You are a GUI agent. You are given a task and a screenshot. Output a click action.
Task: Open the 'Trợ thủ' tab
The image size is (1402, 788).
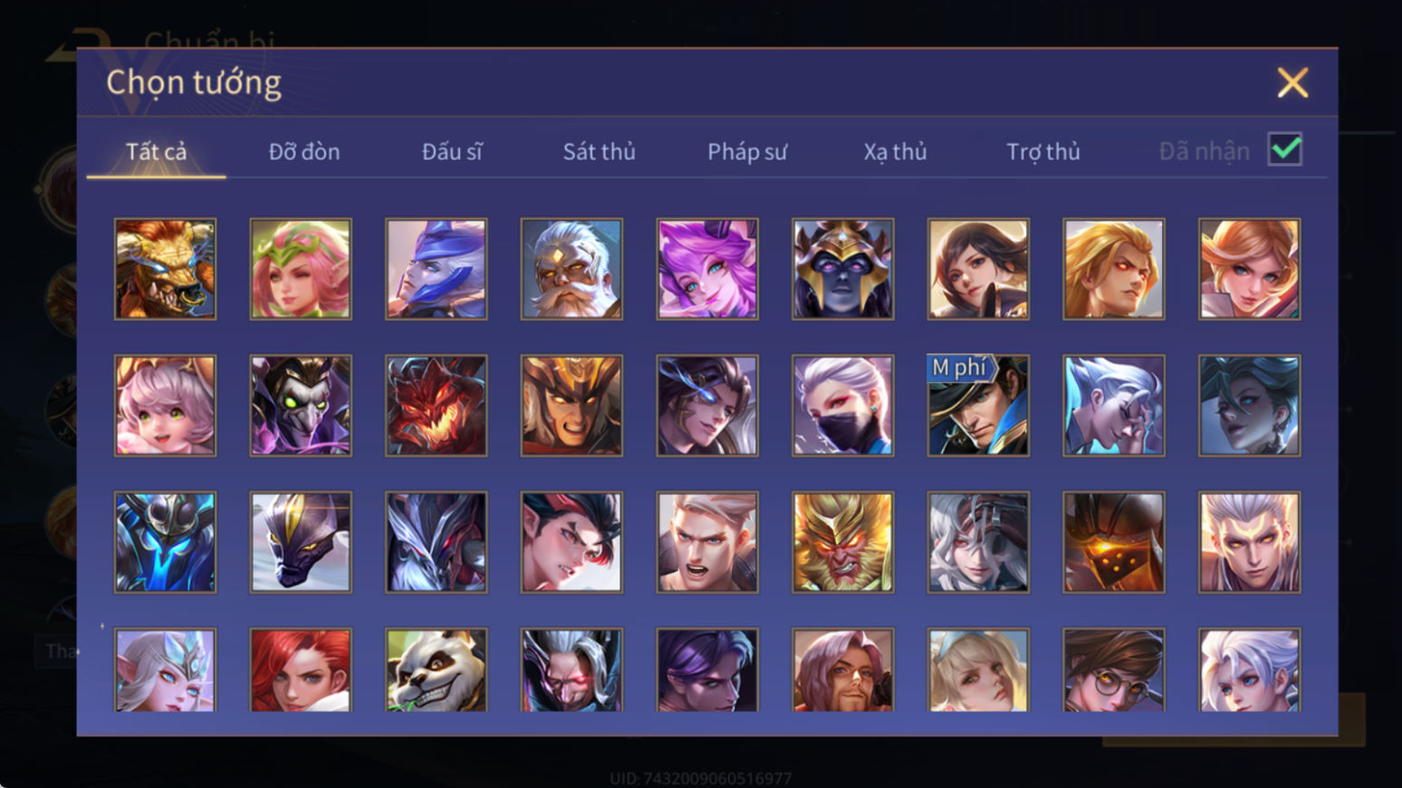(1043, 151)
